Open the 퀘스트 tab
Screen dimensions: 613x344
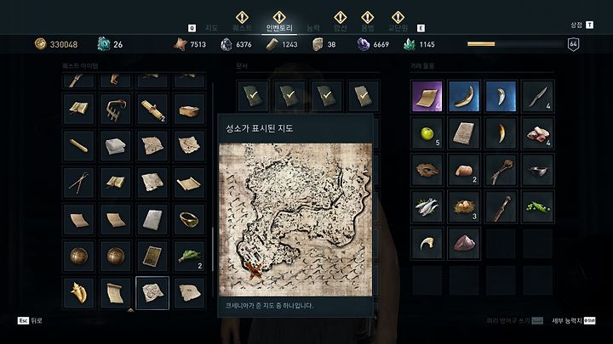(x=242, y=28)
